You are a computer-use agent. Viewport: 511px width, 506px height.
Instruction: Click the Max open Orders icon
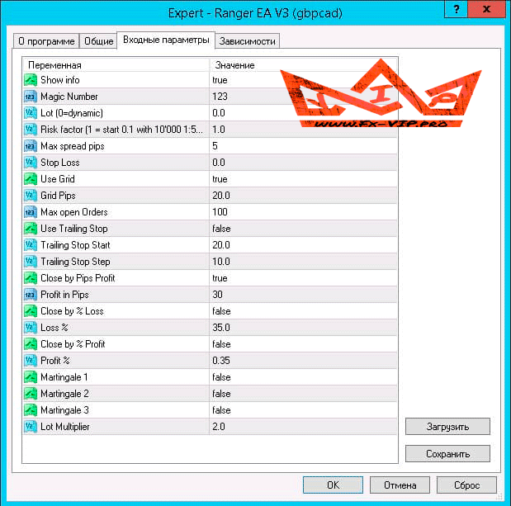click(31, 212)
